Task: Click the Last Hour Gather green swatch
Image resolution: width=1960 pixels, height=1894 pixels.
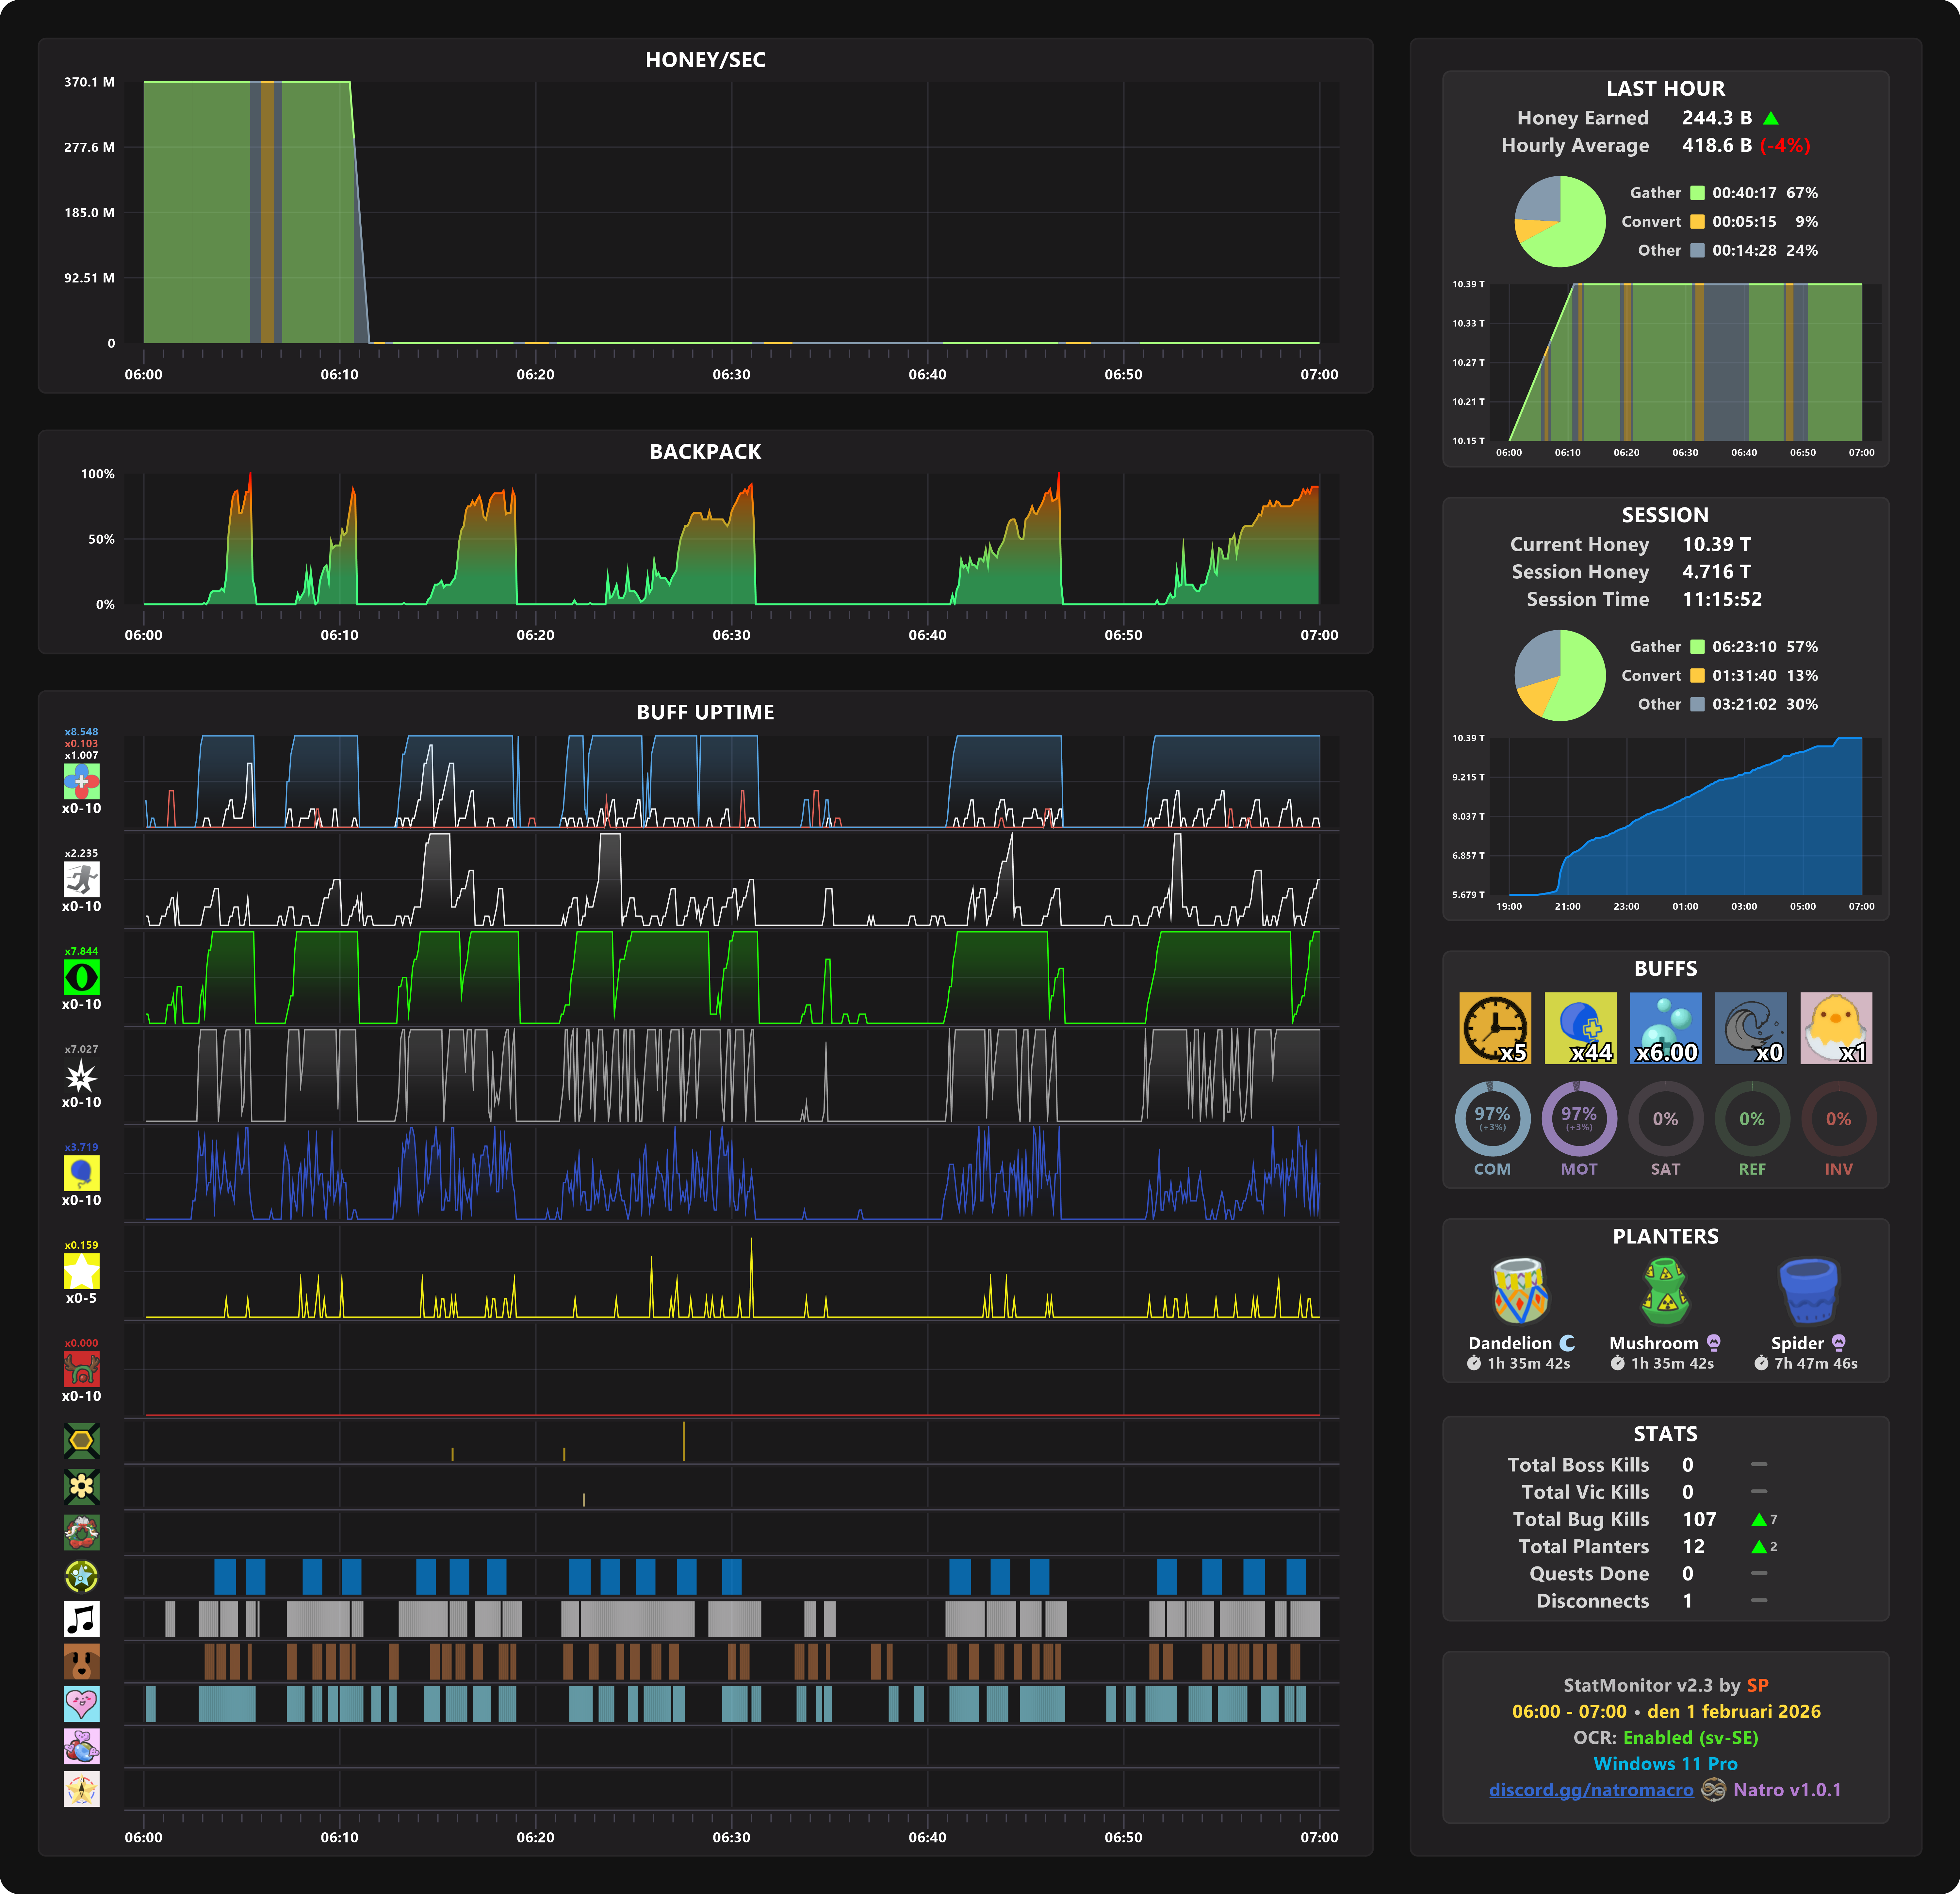Action: click(x=1697, y=193)
